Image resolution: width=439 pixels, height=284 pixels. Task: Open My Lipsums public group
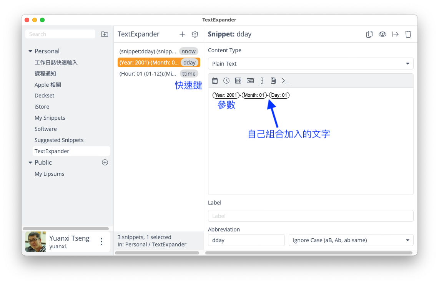click(x=49, y=174)
